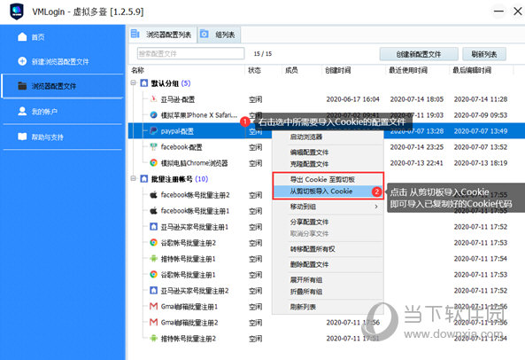Click the paypal-配置 profile icon

click(153, 130)
